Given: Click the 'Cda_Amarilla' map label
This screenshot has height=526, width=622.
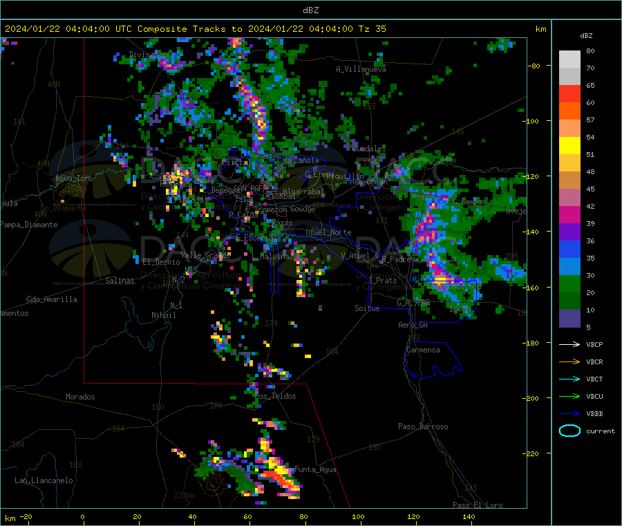Looking at the screenshot, I should point(52,299).
